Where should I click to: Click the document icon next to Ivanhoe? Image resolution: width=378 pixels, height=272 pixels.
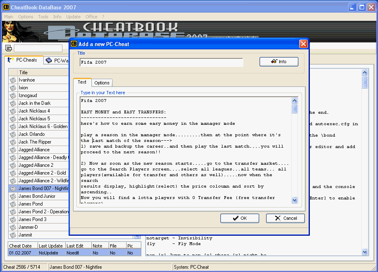coord(13,80)
